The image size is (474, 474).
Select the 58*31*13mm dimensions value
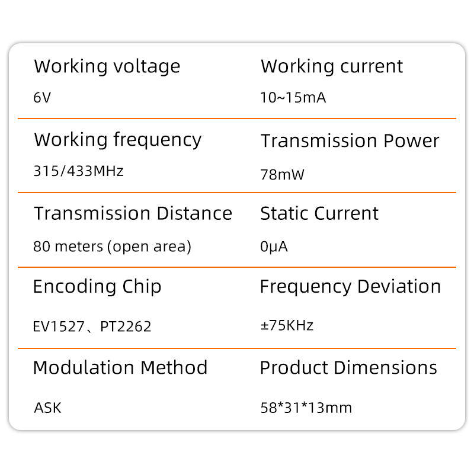click(x=306, y=408)
